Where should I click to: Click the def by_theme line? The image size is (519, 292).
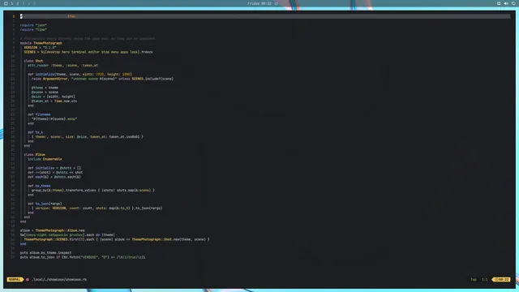click(39, 186)
